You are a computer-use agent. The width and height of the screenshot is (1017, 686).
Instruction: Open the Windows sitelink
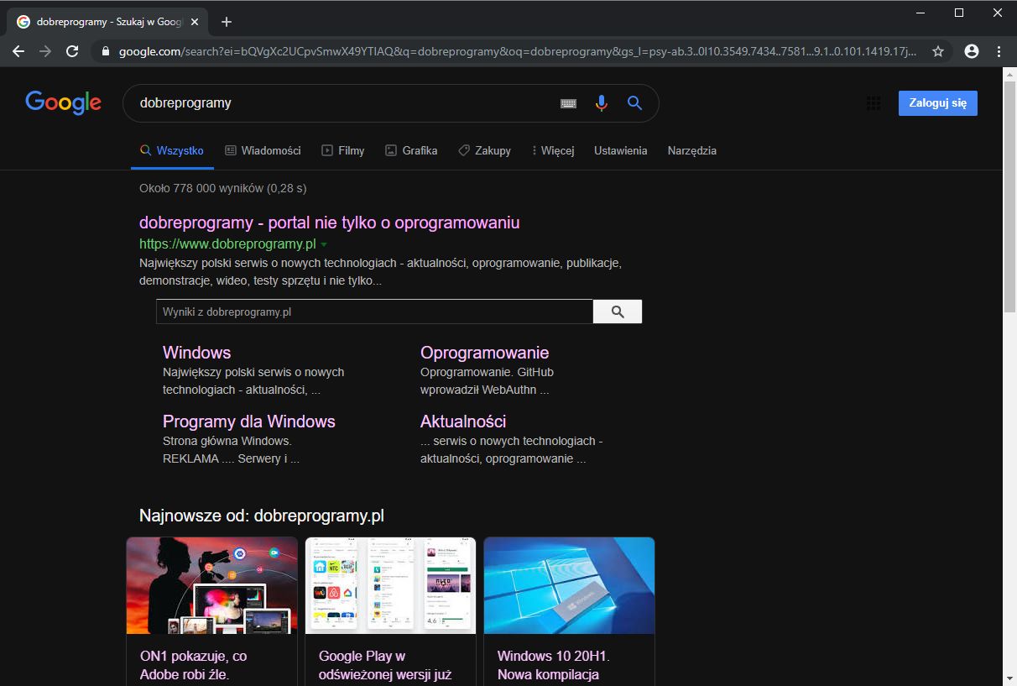[x=196, y=353]
